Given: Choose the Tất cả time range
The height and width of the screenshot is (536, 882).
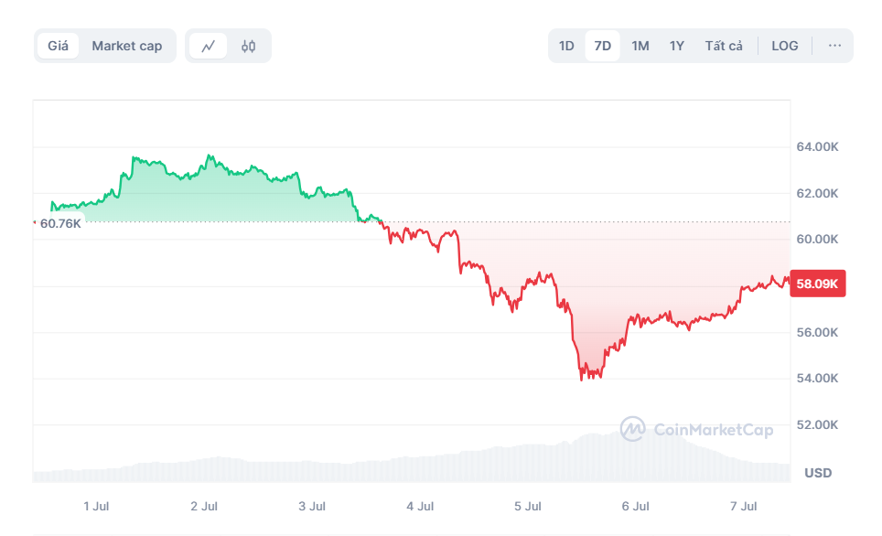Looking at the screenshot, I should [x=723, y=45].
